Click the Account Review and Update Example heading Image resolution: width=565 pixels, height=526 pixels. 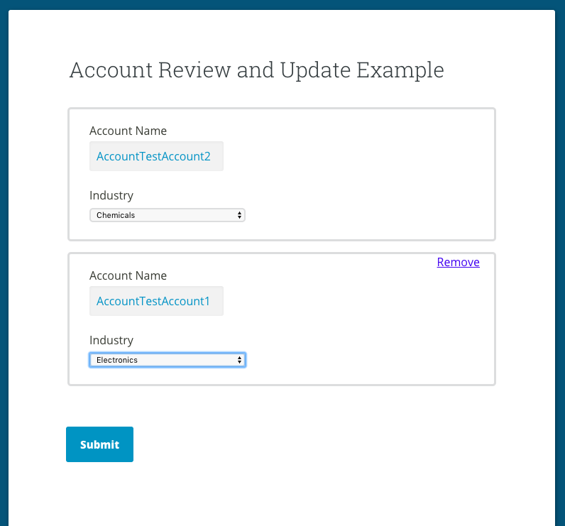(x=256, y=70)
